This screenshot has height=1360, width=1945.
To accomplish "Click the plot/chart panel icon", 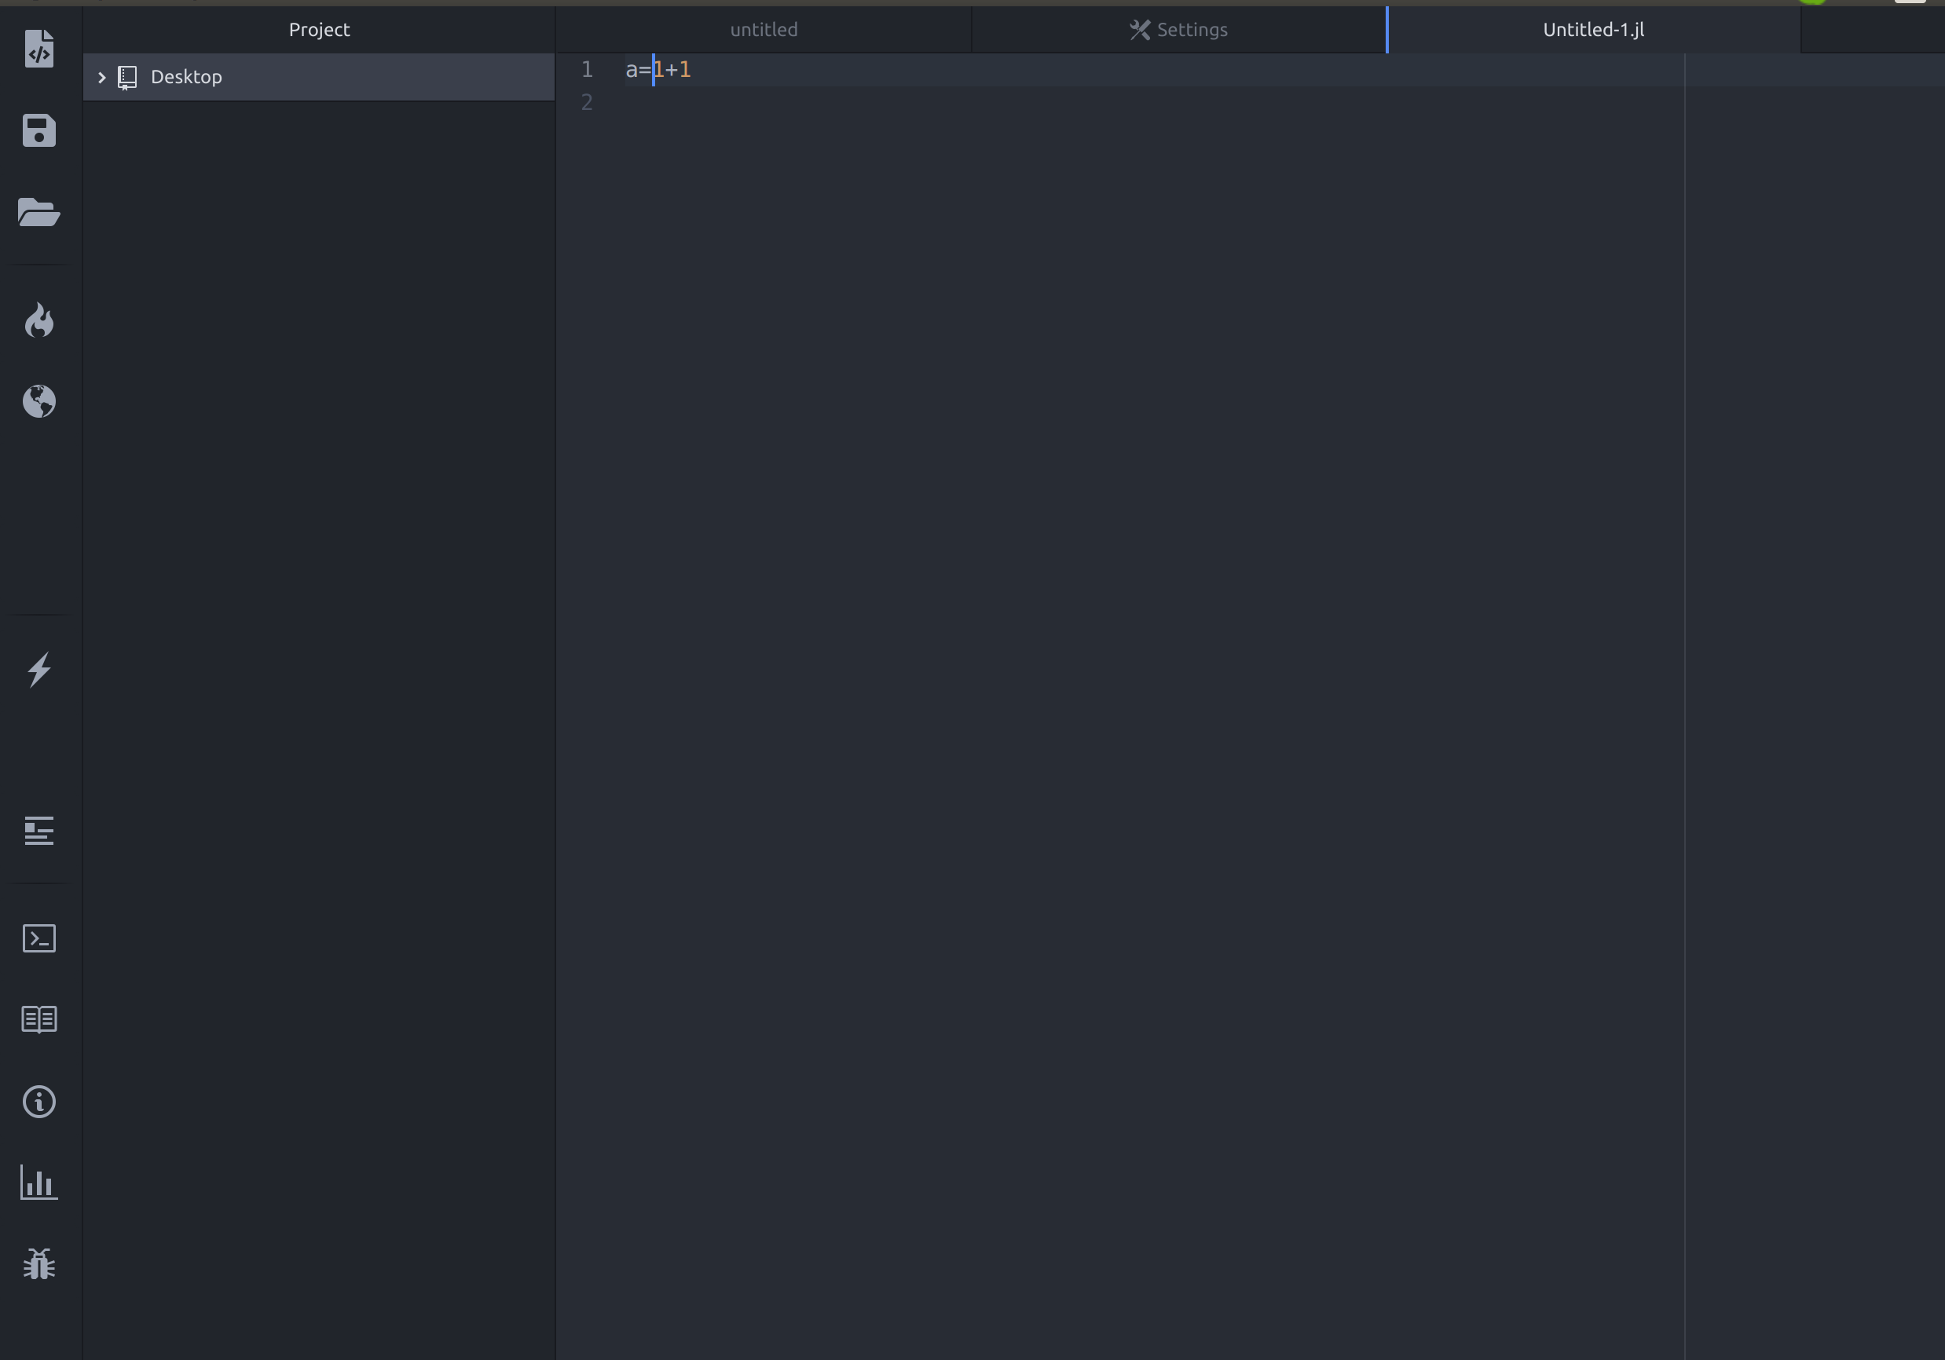I will point(38,1181).
